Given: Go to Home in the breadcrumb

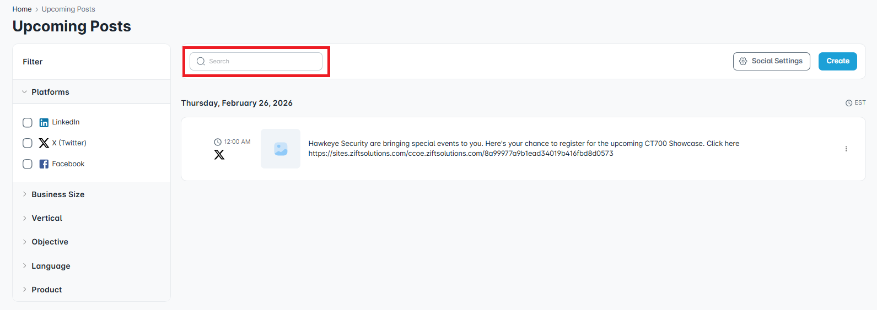Looking at the screenshot, I should [x=22, y=9].
